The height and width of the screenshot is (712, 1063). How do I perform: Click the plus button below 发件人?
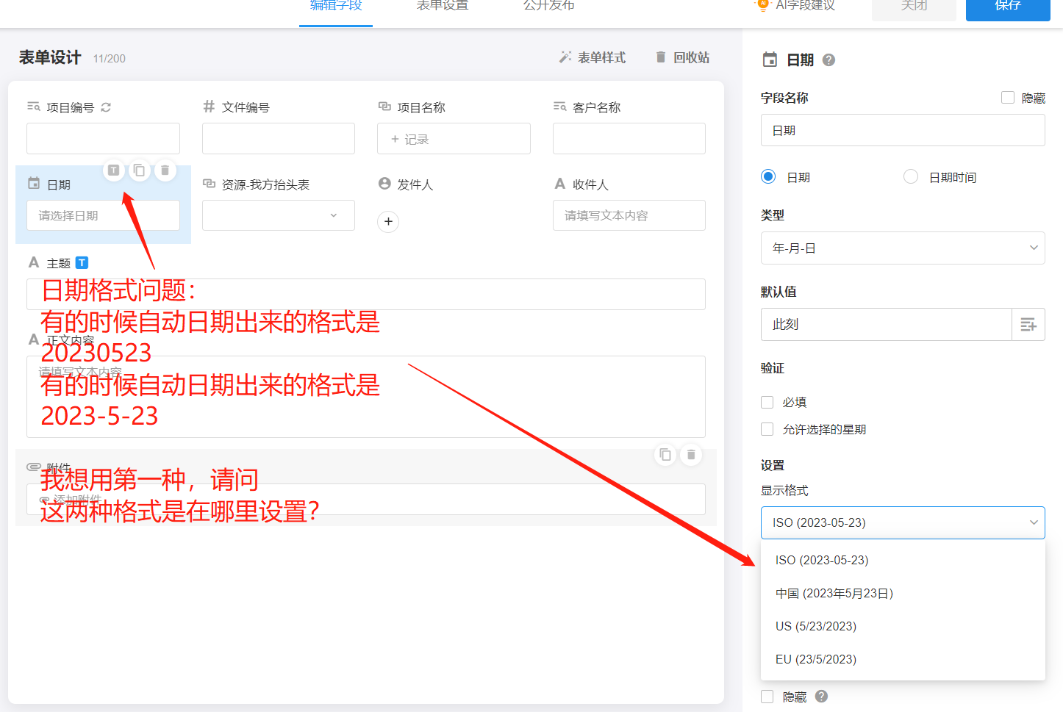[388, 221]
